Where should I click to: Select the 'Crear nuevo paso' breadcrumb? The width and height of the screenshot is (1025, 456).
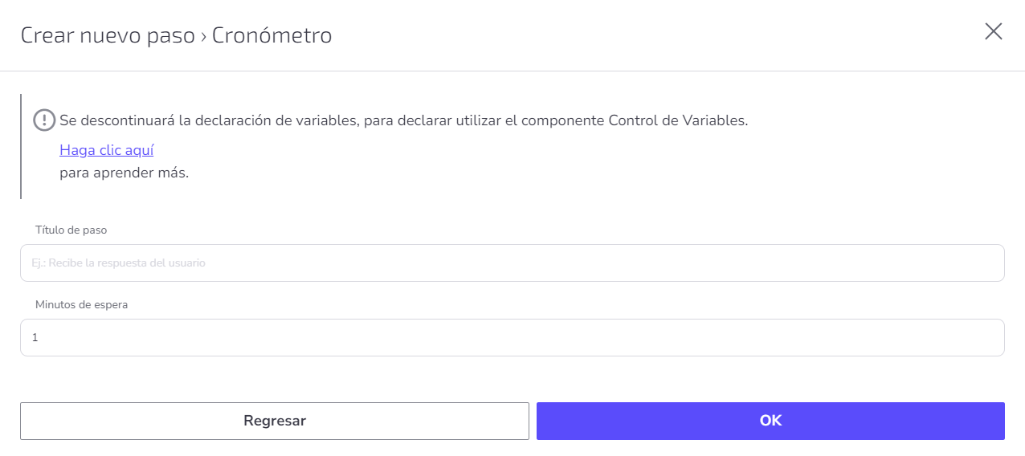[x=108, y=35]
